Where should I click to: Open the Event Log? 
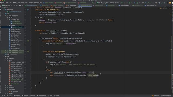155,95
